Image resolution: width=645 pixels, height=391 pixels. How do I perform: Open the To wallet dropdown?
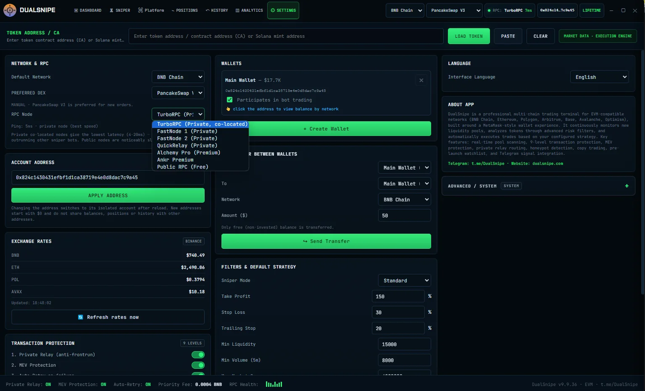coord(405,184)
